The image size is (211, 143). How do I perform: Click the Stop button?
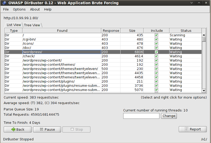pos(76,130)
